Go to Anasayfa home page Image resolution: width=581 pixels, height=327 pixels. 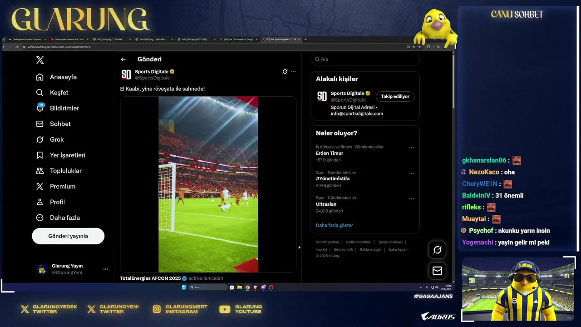pos(57,77)
